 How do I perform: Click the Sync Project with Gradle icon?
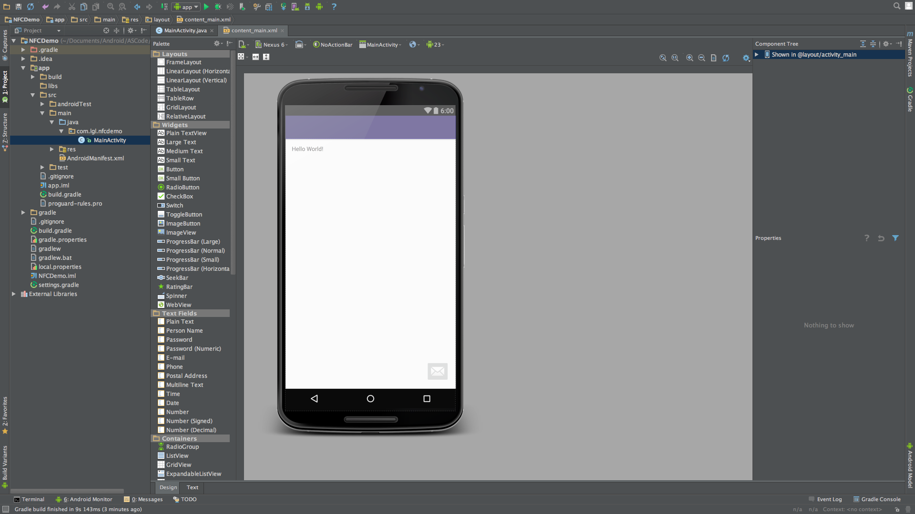(x=284, y=7)
